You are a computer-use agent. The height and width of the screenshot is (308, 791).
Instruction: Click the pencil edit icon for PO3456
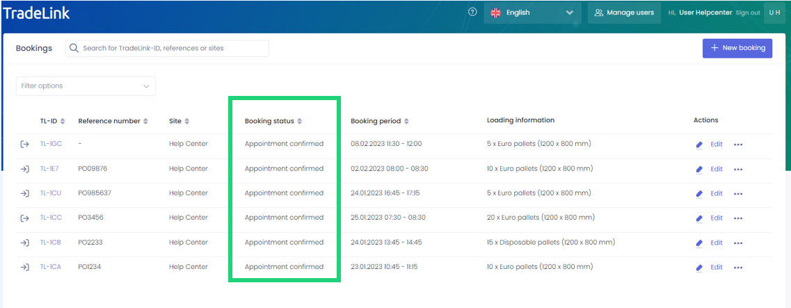[x=699, y=218]
